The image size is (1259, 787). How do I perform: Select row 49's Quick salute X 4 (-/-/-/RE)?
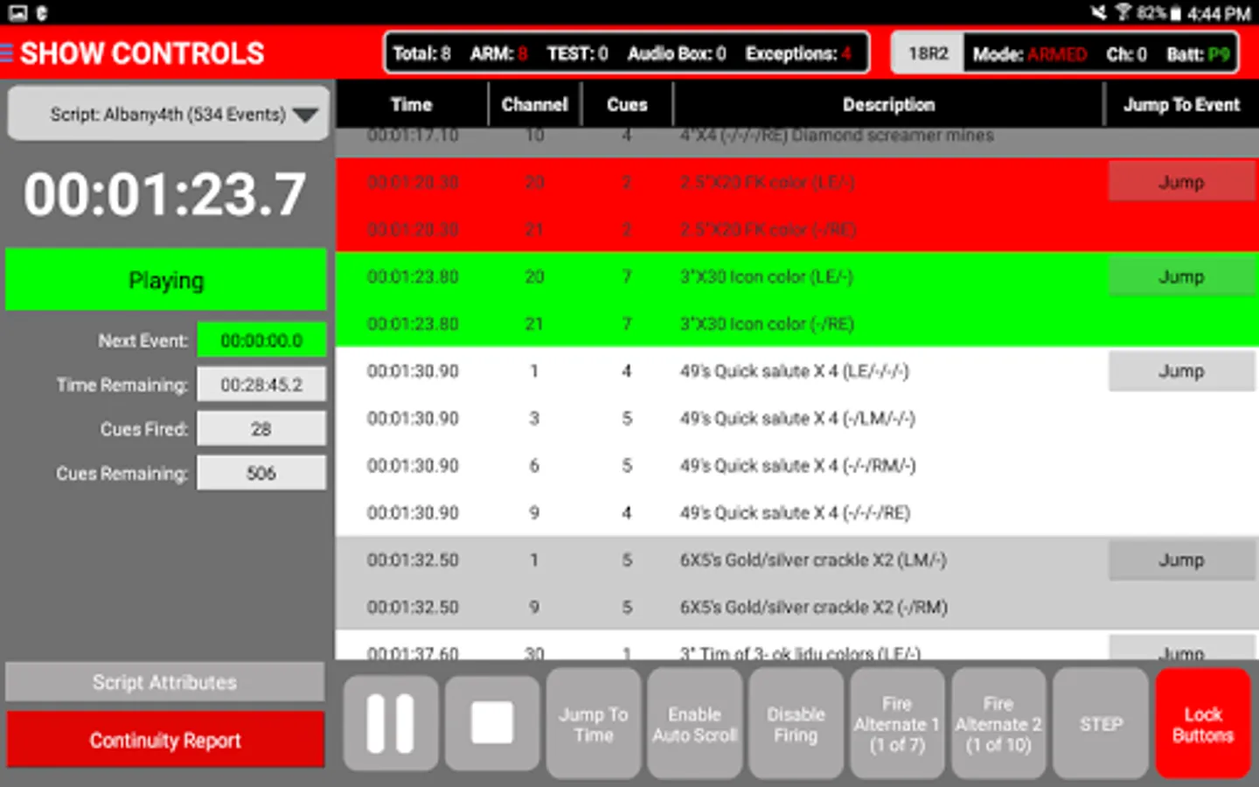(797, 512)
